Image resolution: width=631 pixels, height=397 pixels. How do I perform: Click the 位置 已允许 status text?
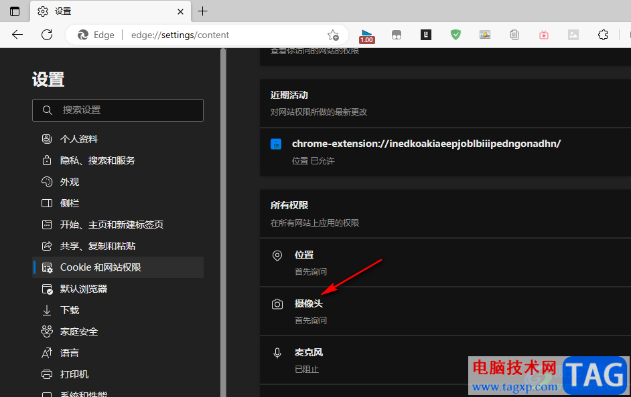point(313,161)
